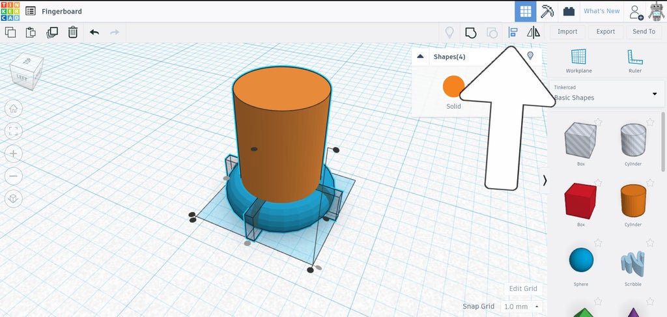The height and width of the screenshot is (317, 667).
Task: Favorite the red Box with star
Action: (598, 182)
